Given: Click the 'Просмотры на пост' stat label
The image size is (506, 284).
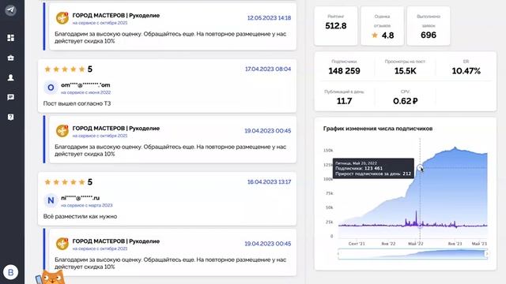Looking at the screenshot, I should 405,62.
